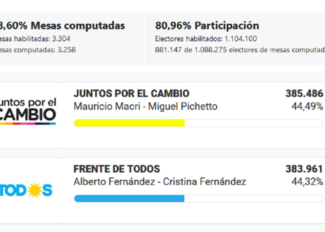Screen dimensions: 325x232
Task: Click the multicolor stripe under the Cambio logo
Action: point(28,123)
